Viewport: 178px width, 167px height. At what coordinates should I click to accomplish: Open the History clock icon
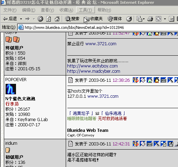[129, 19]
